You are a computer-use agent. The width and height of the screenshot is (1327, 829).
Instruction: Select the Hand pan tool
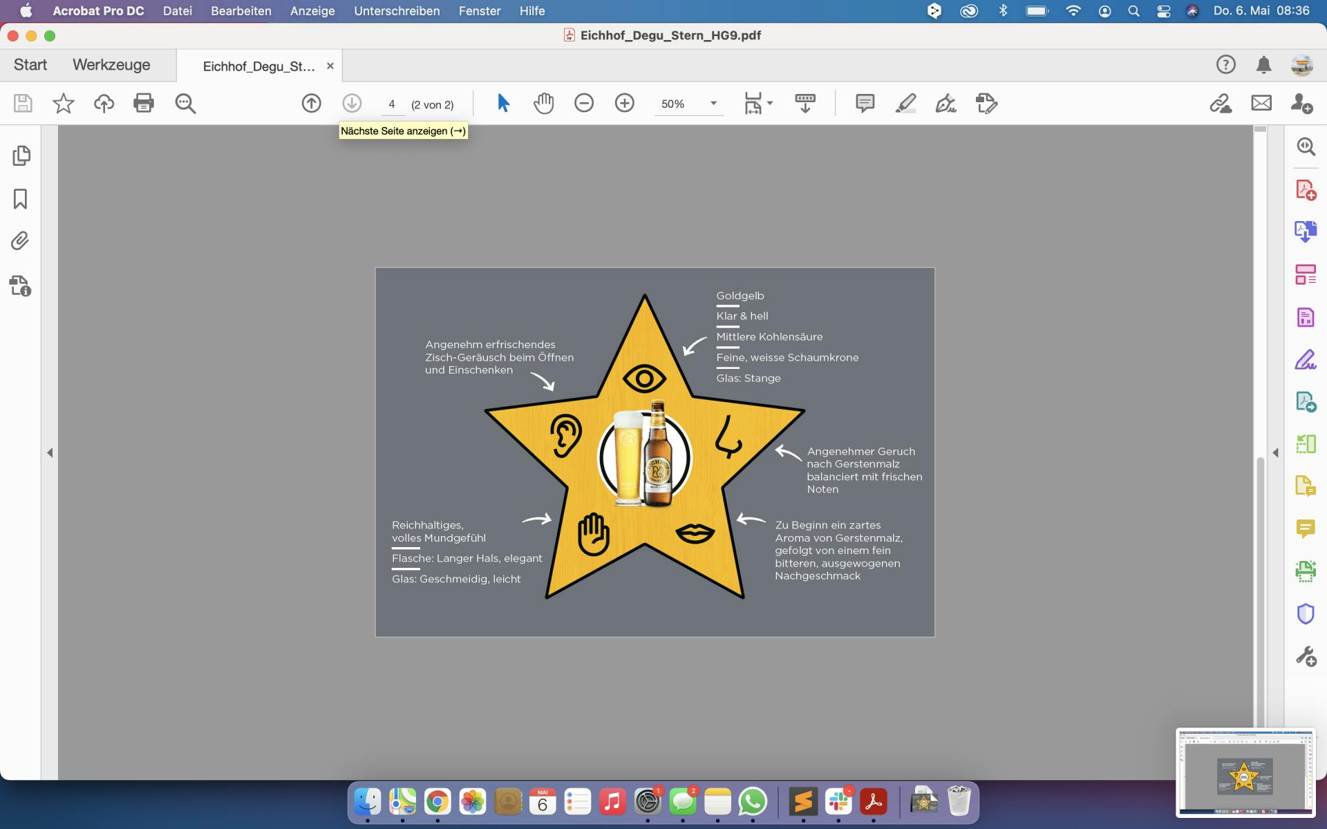point(544,104)
